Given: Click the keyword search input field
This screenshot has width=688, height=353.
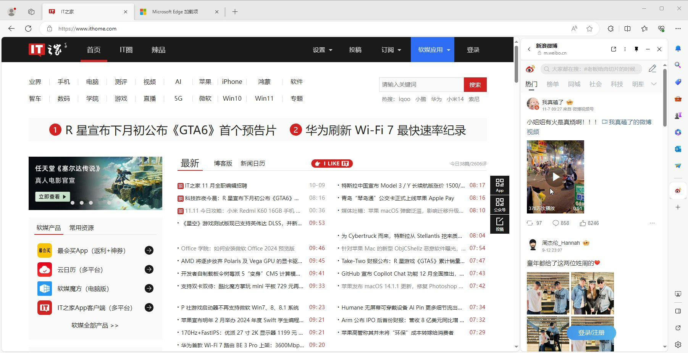Looking at the screenshot, I should pyautogui.click(x=422, y=85).
